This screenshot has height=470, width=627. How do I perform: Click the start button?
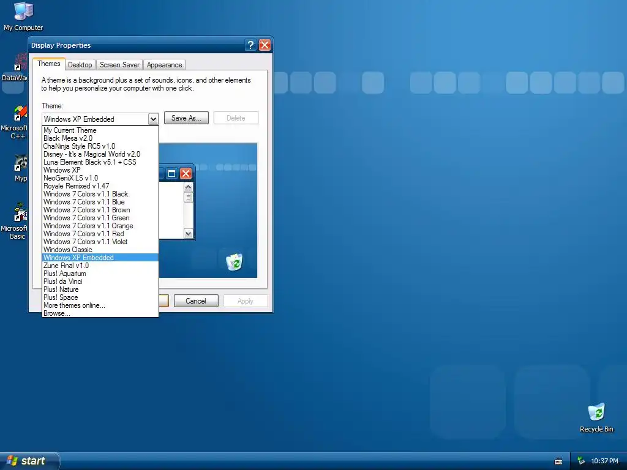29,461
